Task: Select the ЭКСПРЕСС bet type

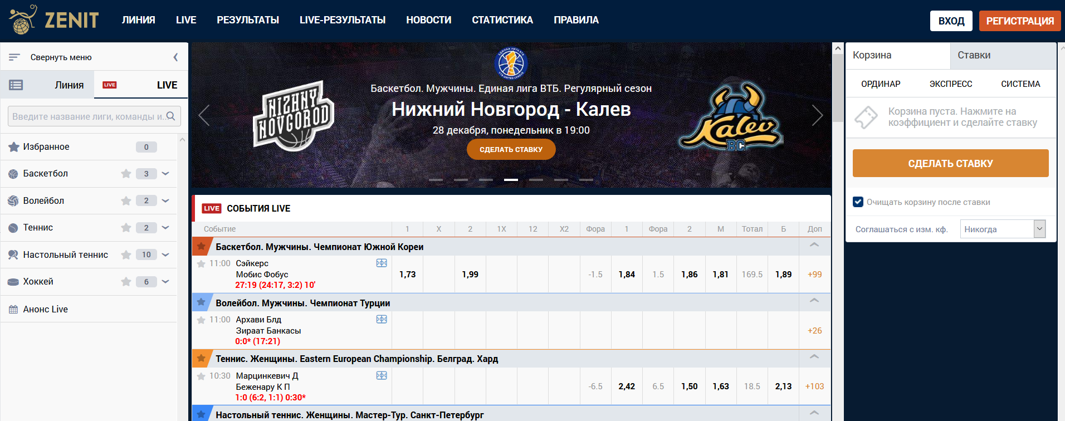Action: [x=950, y=84]
